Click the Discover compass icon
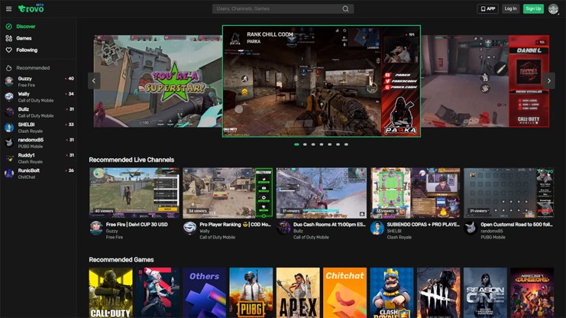Screen dimensions: 566x318 coord(9,27)
